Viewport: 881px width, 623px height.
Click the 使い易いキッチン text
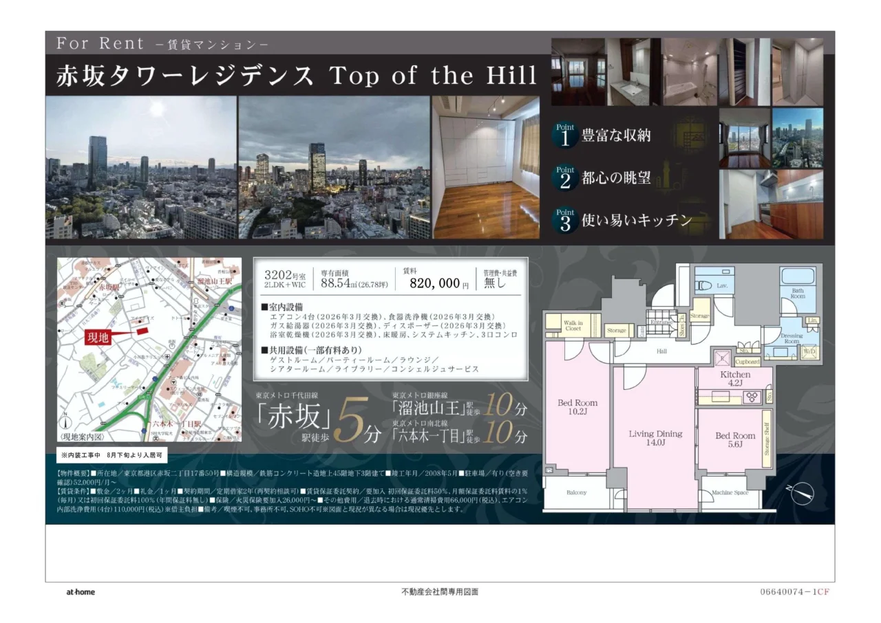pyautogui.click(x=637, y=220)
